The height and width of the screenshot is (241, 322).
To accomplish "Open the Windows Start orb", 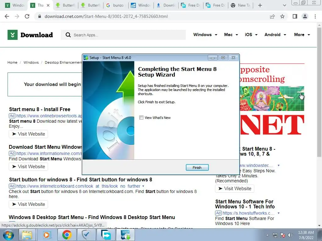I will click(8, 235).
